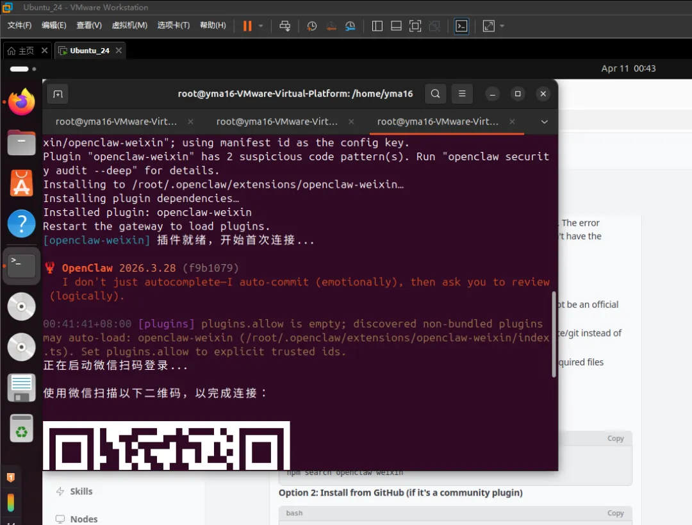Open the clock showing Apr 11 00:43
The image size is (692, 525).
(x=629, y=69)
